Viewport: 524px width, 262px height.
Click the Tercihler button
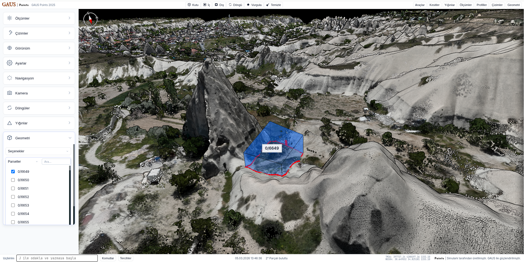point(126,258)
